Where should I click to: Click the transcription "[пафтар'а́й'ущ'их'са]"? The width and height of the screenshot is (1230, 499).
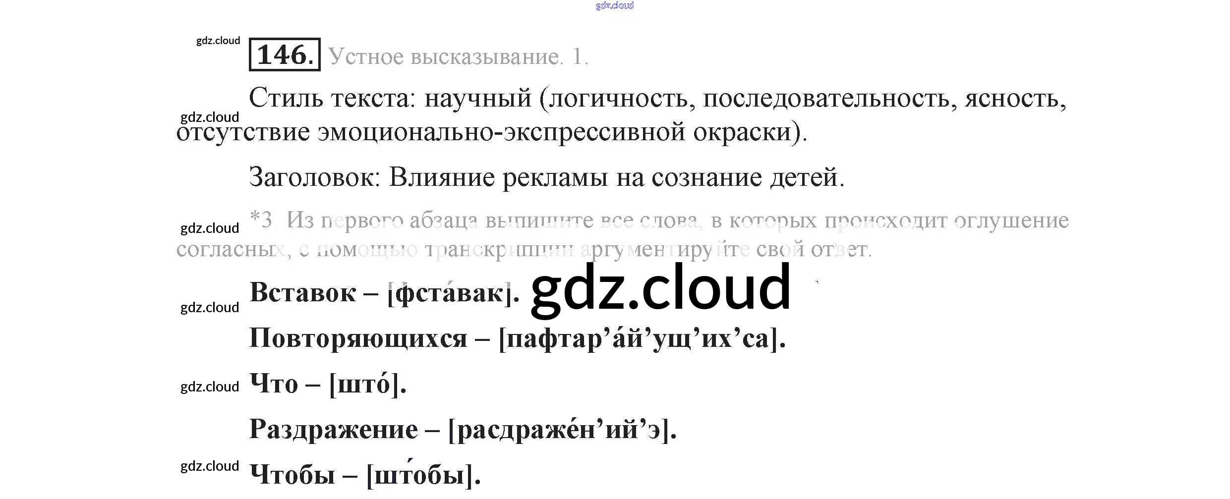pos(642,339)
